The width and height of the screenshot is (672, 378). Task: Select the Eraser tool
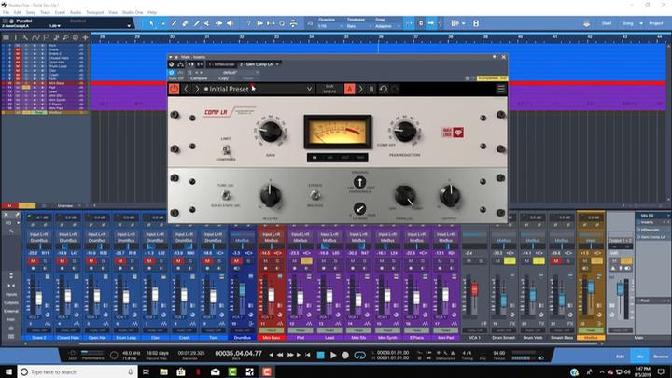[x=185, y=23]
